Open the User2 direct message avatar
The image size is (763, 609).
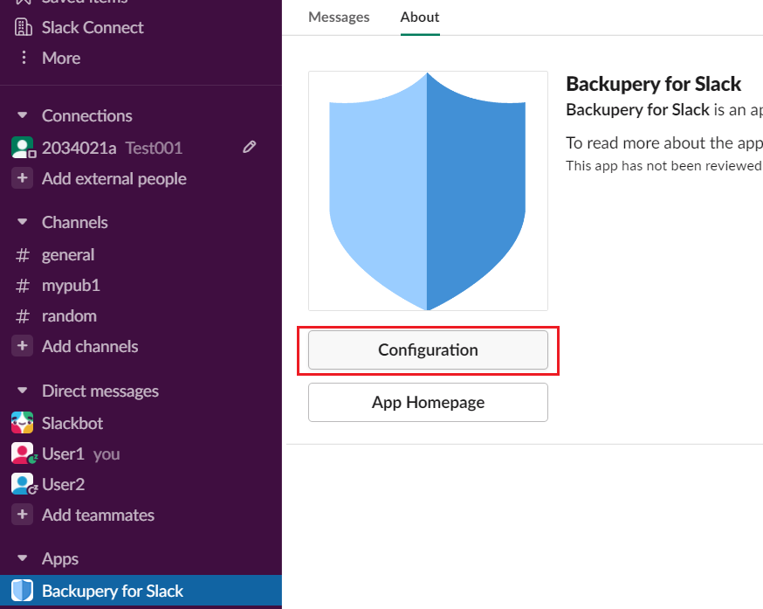(x=23, y=484)
